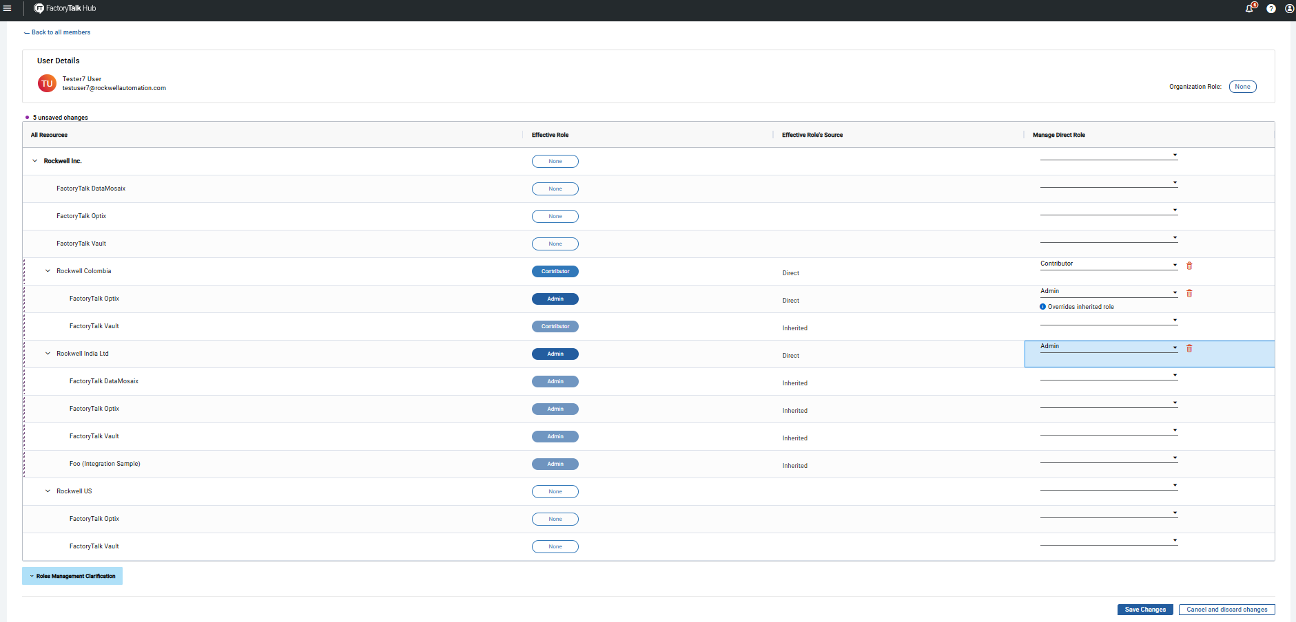Click the All Resources column header
The height and width of the screenshot is (622, 1296).
(49, 135)
